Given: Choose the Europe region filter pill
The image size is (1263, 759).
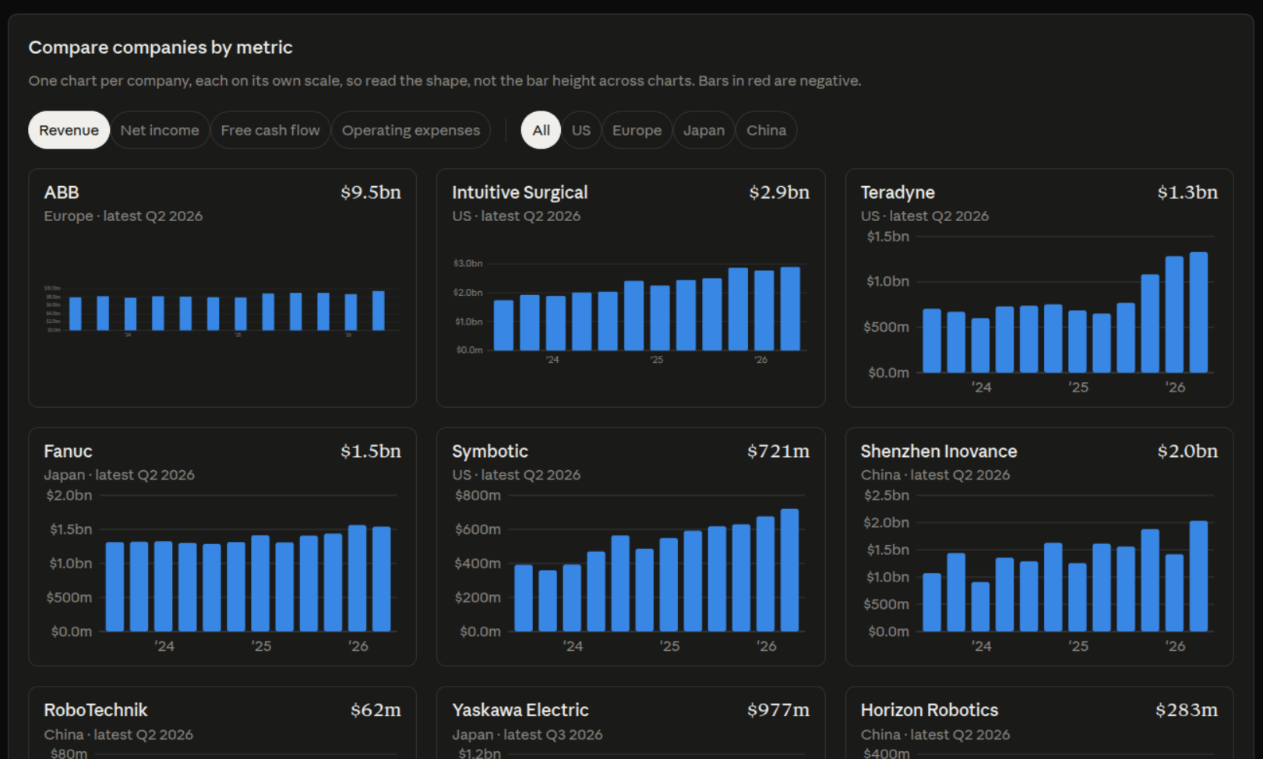Looking at the screenshot, I should tap(637, 130).
